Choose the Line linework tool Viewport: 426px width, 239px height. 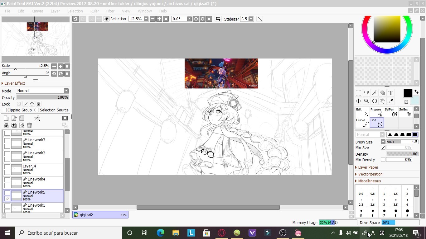click(377, 123)
